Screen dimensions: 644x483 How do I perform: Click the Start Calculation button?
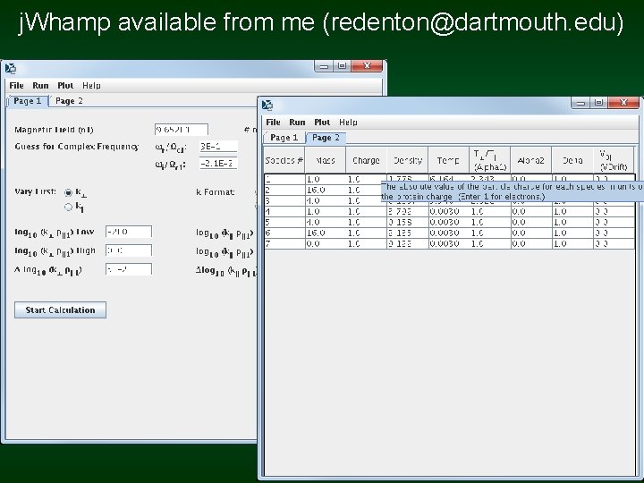[x=61, y=310]
